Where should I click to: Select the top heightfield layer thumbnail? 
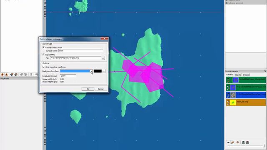[x=235, y=80]
